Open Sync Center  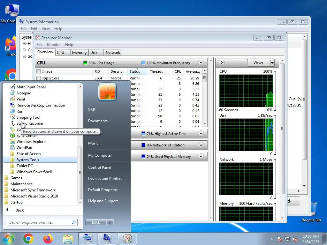coord(27,135)
